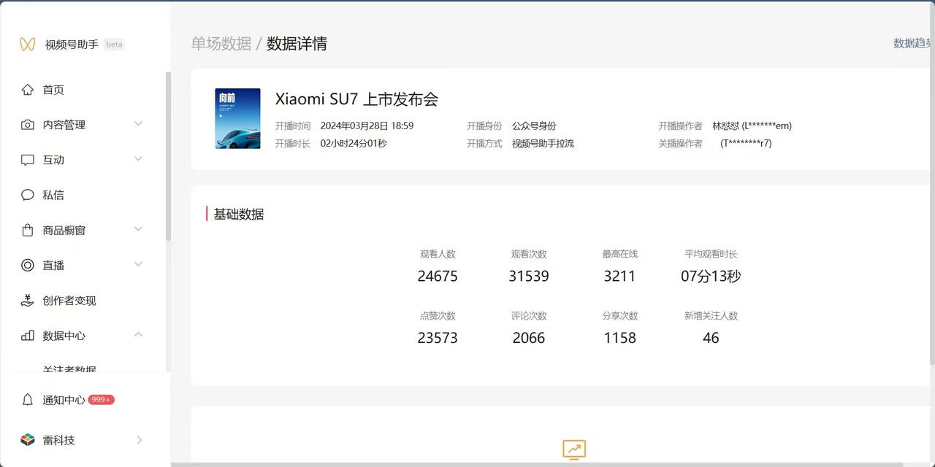Click the 分享次数 value 1158
The height and width of the screenshot is (467, 935).
click(619, 338)
